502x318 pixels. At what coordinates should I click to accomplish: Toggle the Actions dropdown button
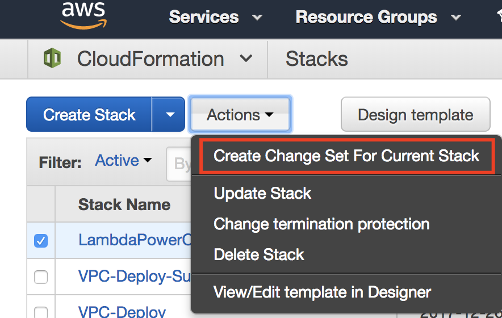point(240,115)
